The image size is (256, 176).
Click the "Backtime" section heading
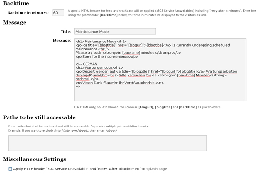pyautogui.click(x=16, y=3)
